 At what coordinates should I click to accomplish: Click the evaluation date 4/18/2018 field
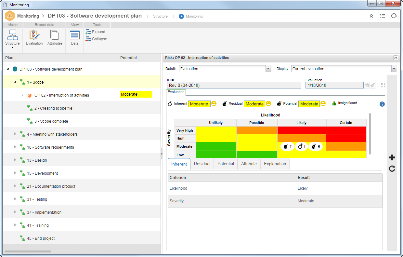(334, 85)
